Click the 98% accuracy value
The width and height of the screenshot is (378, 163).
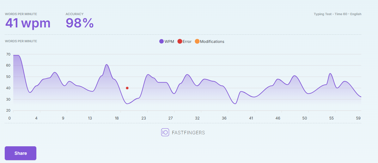[x=80, y=23]
